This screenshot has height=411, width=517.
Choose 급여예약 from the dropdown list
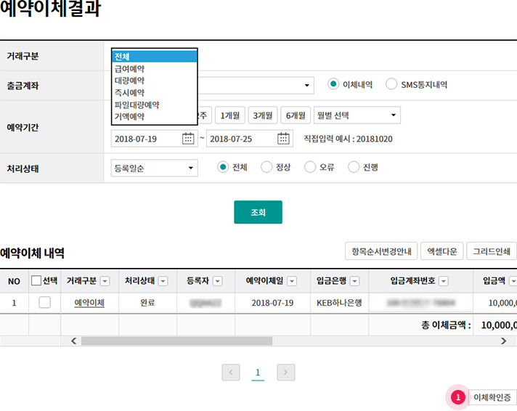coord(129,69)
